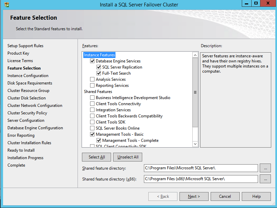
Task: Enable Business Intelligence Development Studio
Action: click(92, 98)
